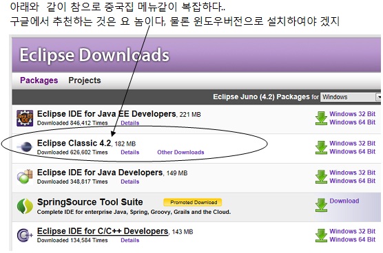Open SpringSource Tool Suite title link

coord(90,202)
